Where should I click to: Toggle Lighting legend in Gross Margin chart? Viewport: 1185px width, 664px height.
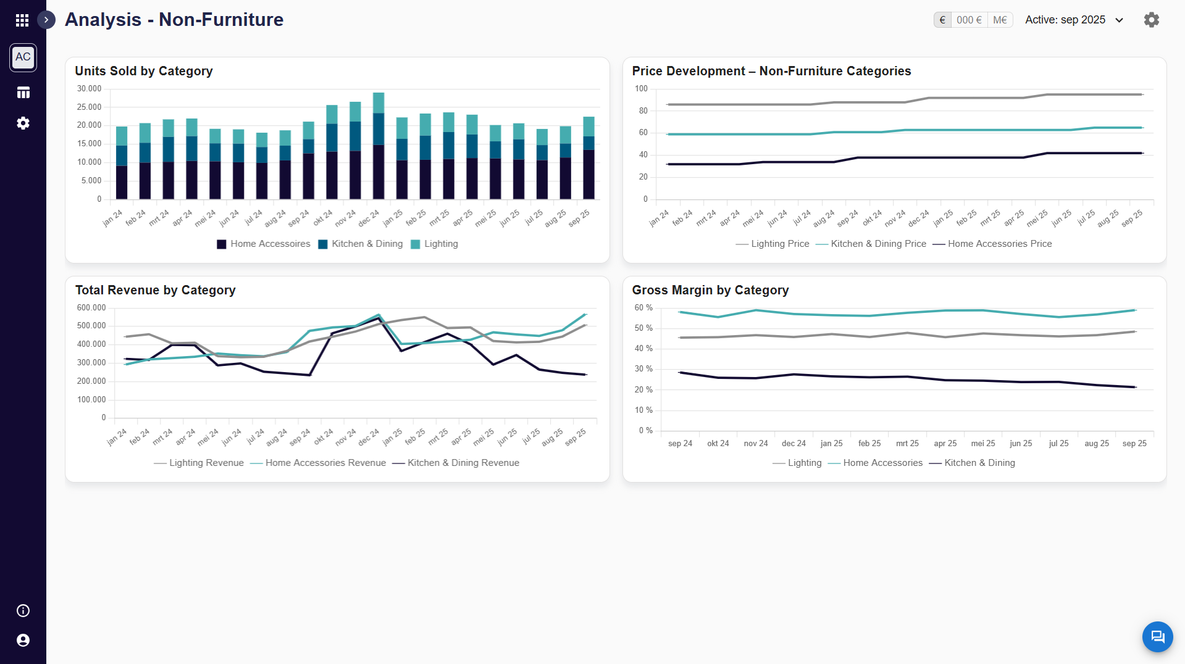tap(797, 463)
